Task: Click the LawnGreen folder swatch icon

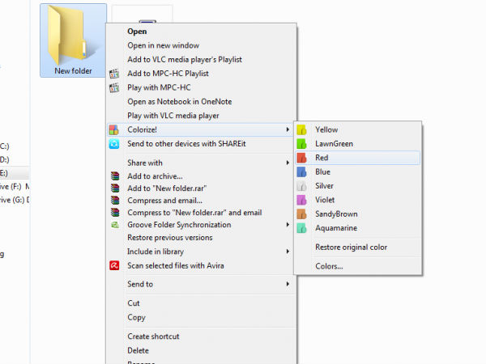Action: (301, 144)
